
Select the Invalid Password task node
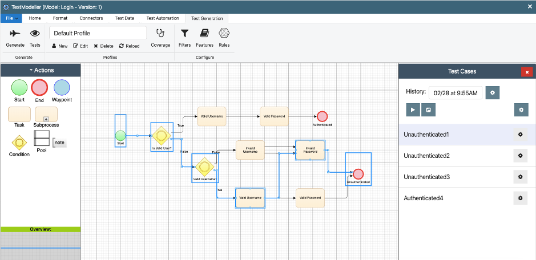[311, 149]
